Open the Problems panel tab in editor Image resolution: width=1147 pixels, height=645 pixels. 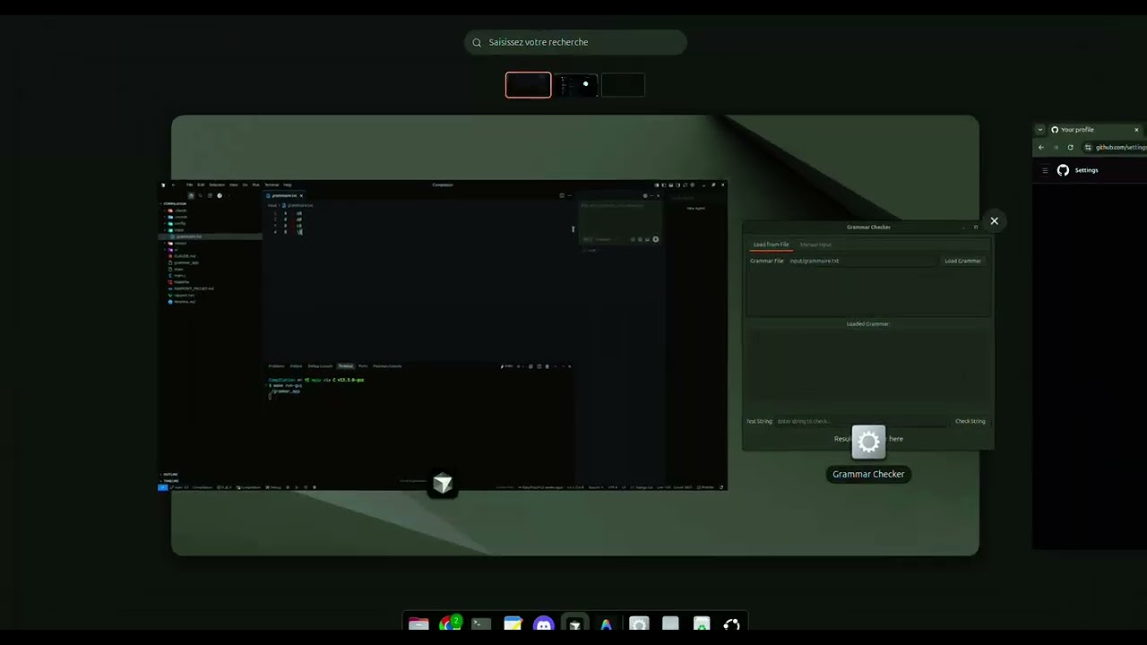point(276,365)
